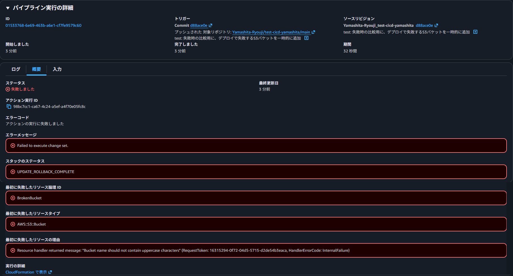Collapse the パイプライン実行の詳細 section
The height and width of the screenshot is (276, 513).
pyautogui.click(x=8, y=8)
